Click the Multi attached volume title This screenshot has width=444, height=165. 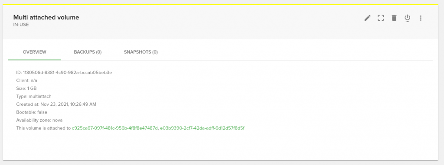pos(46,17)
